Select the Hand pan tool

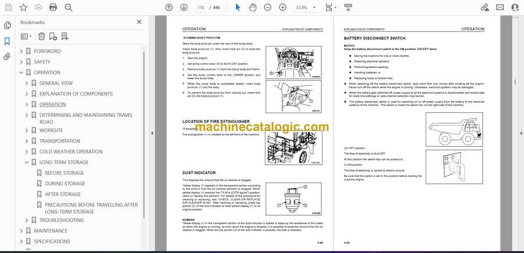[253, 8]
